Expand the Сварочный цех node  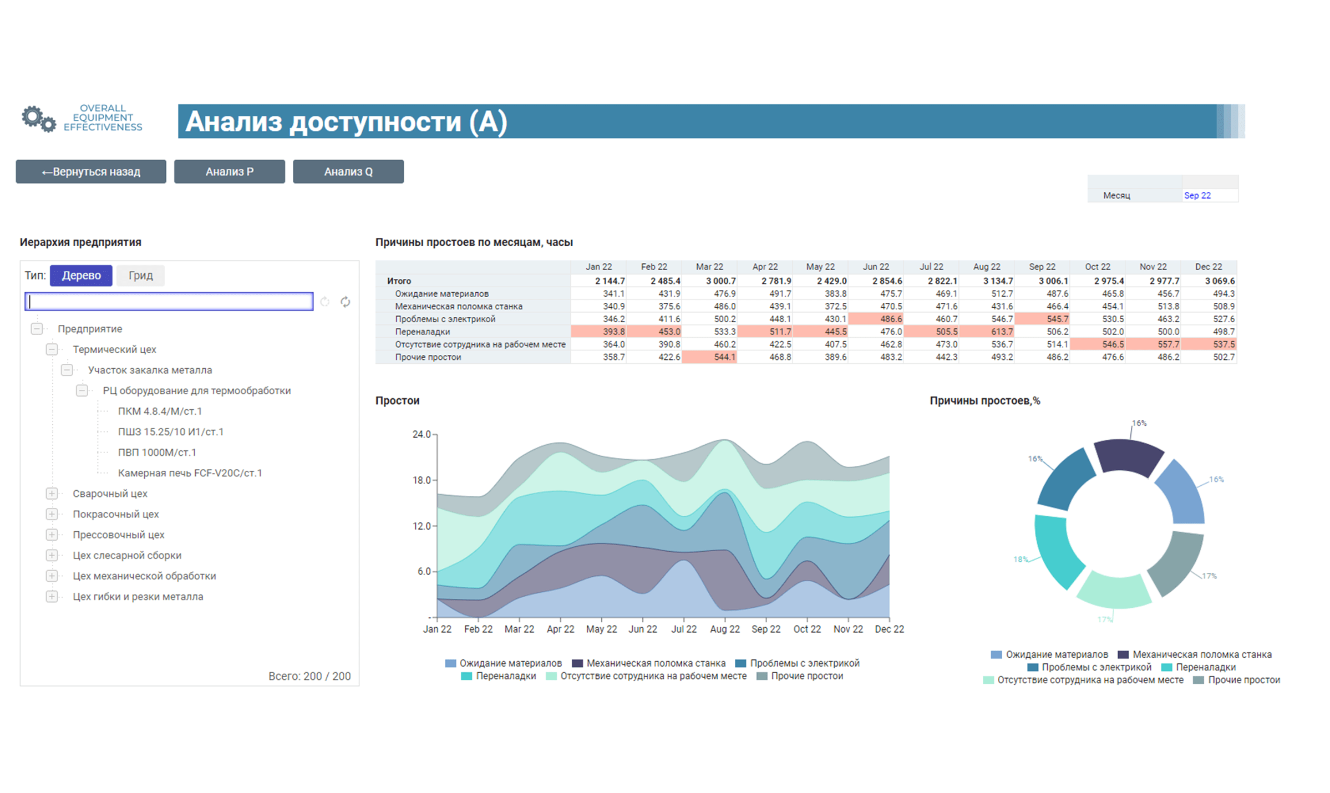point(52,494)
